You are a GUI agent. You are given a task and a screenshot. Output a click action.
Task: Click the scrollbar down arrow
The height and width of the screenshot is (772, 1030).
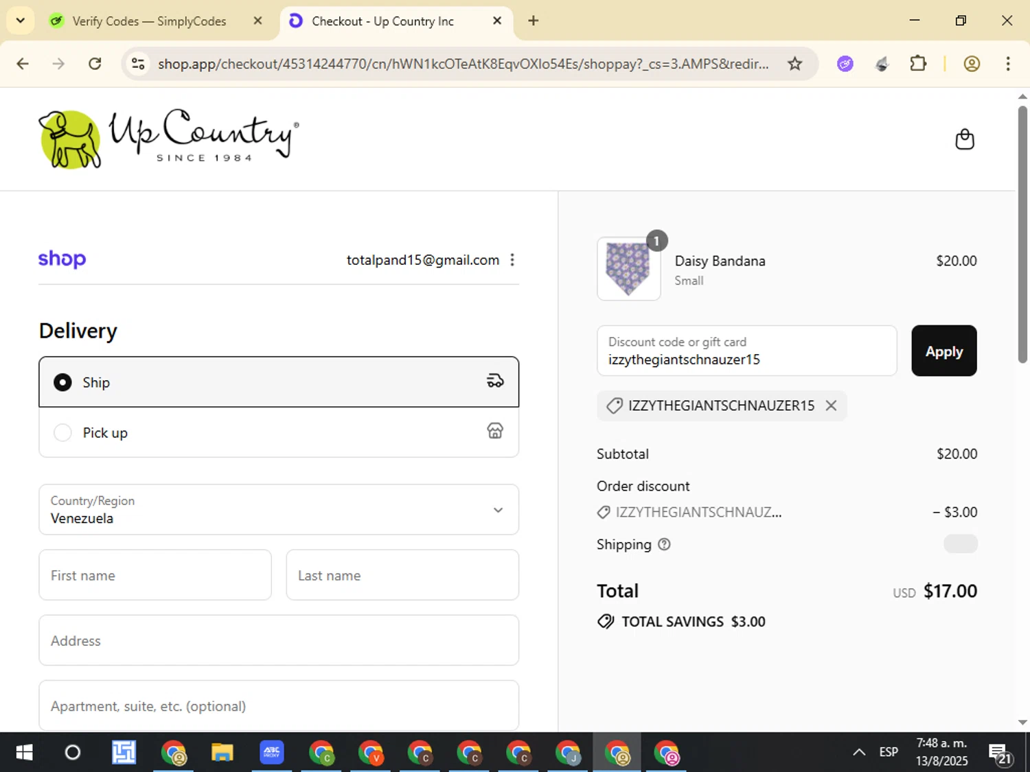pyautogui.click(x=1022, y=722)
